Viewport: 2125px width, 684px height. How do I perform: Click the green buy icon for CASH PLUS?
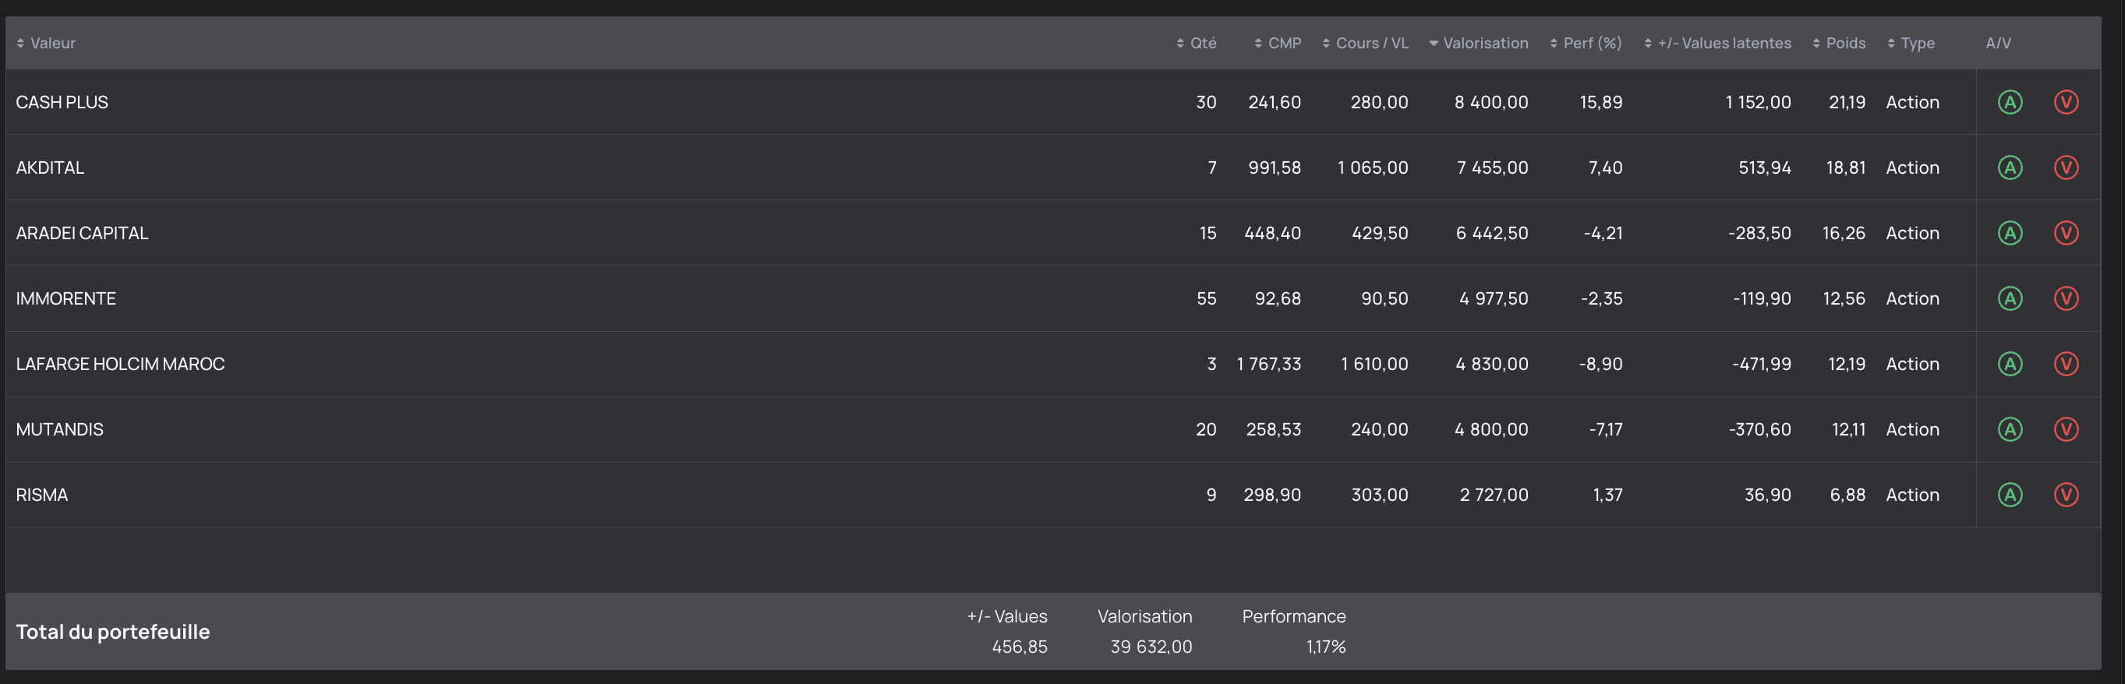2010,102
